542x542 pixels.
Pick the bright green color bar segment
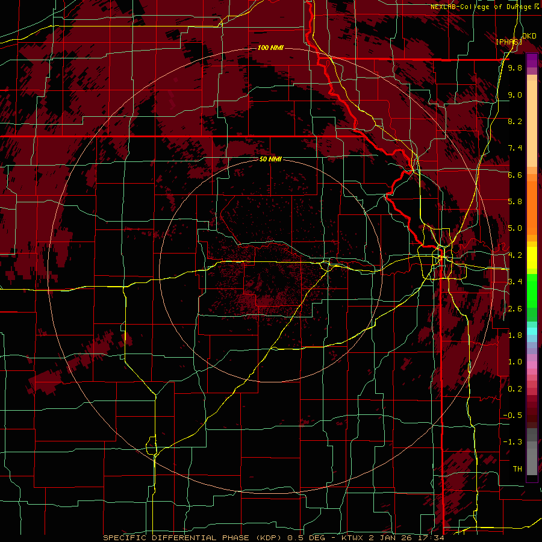(532, 291)
